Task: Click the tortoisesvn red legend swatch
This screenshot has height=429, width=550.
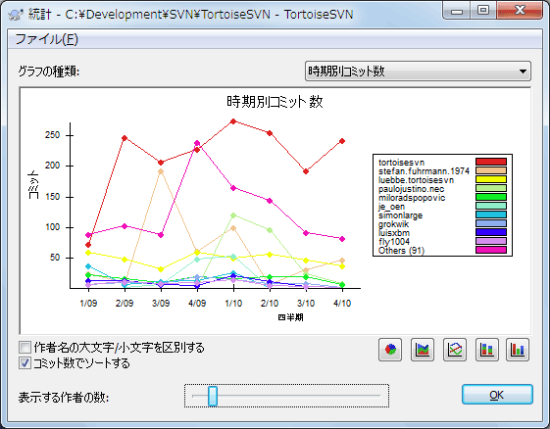Action: pos(491,162)
